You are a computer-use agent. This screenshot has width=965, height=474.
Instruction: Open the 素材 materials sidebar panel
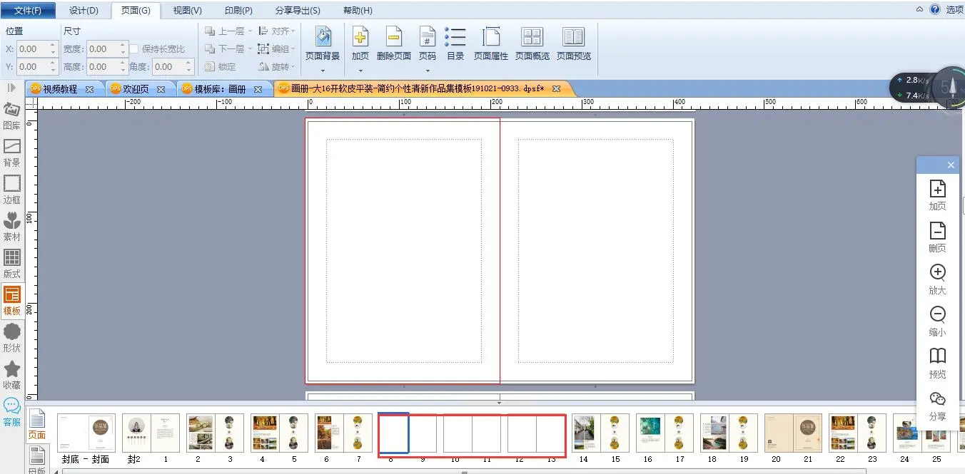12,227
